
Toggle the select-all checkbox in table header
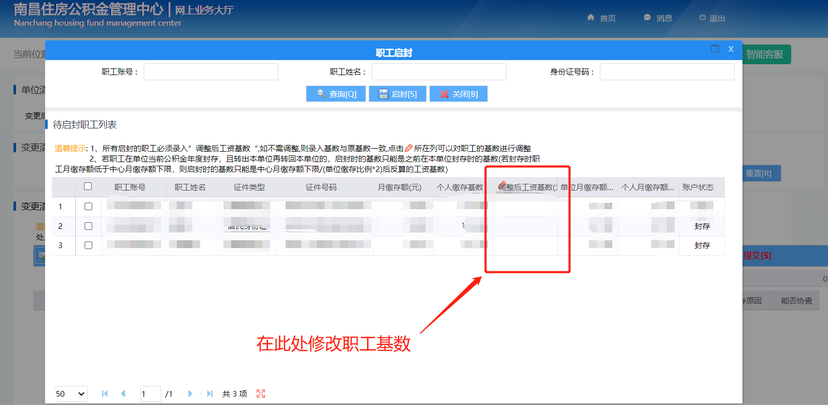(88, 186)
